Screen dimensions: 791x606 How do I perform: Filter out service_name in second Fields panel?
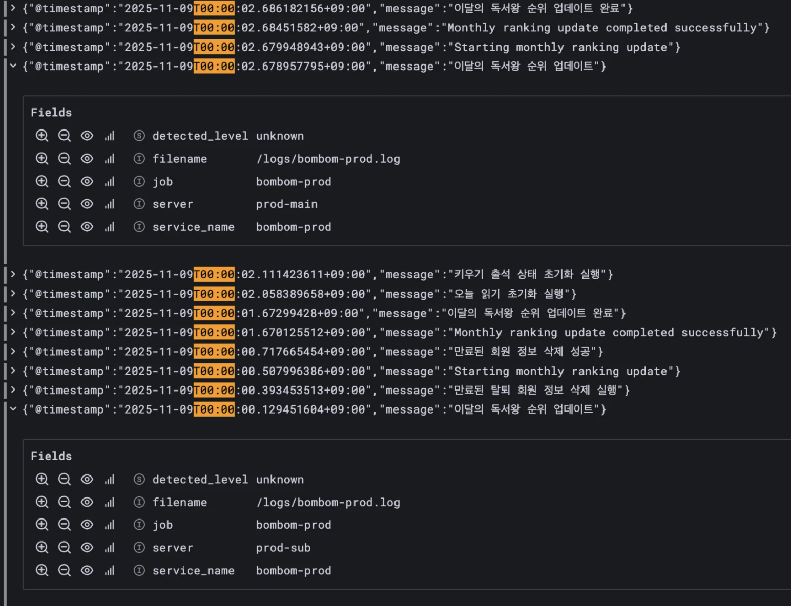pyautogui.click(x=64, y=570)
